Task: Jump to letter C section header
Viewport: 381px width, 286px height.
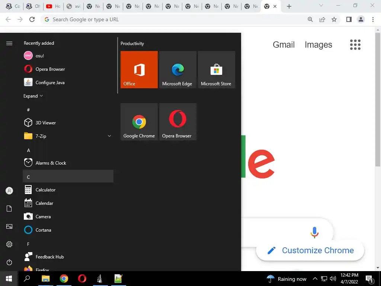Action: coord(68,176)
